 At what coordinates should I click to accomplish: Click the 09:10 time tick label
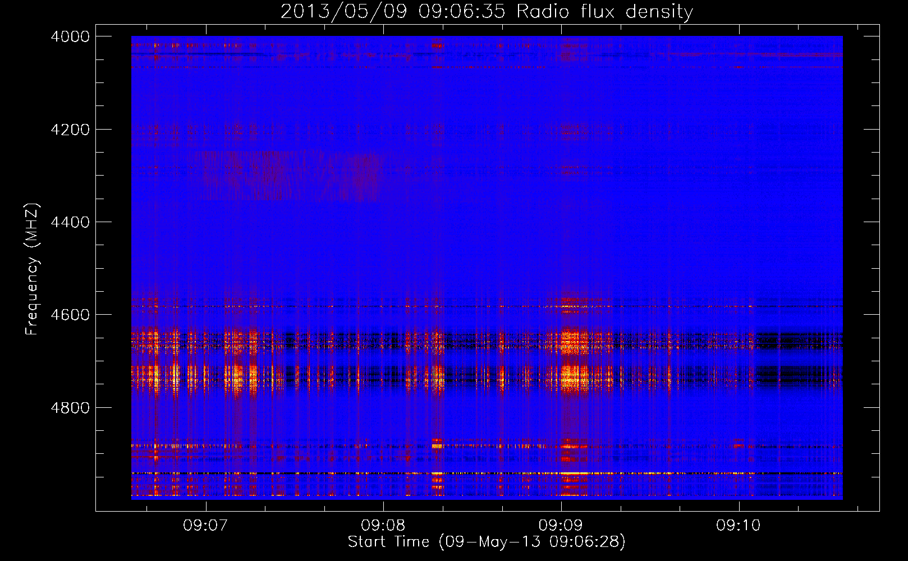click(739, 525)
